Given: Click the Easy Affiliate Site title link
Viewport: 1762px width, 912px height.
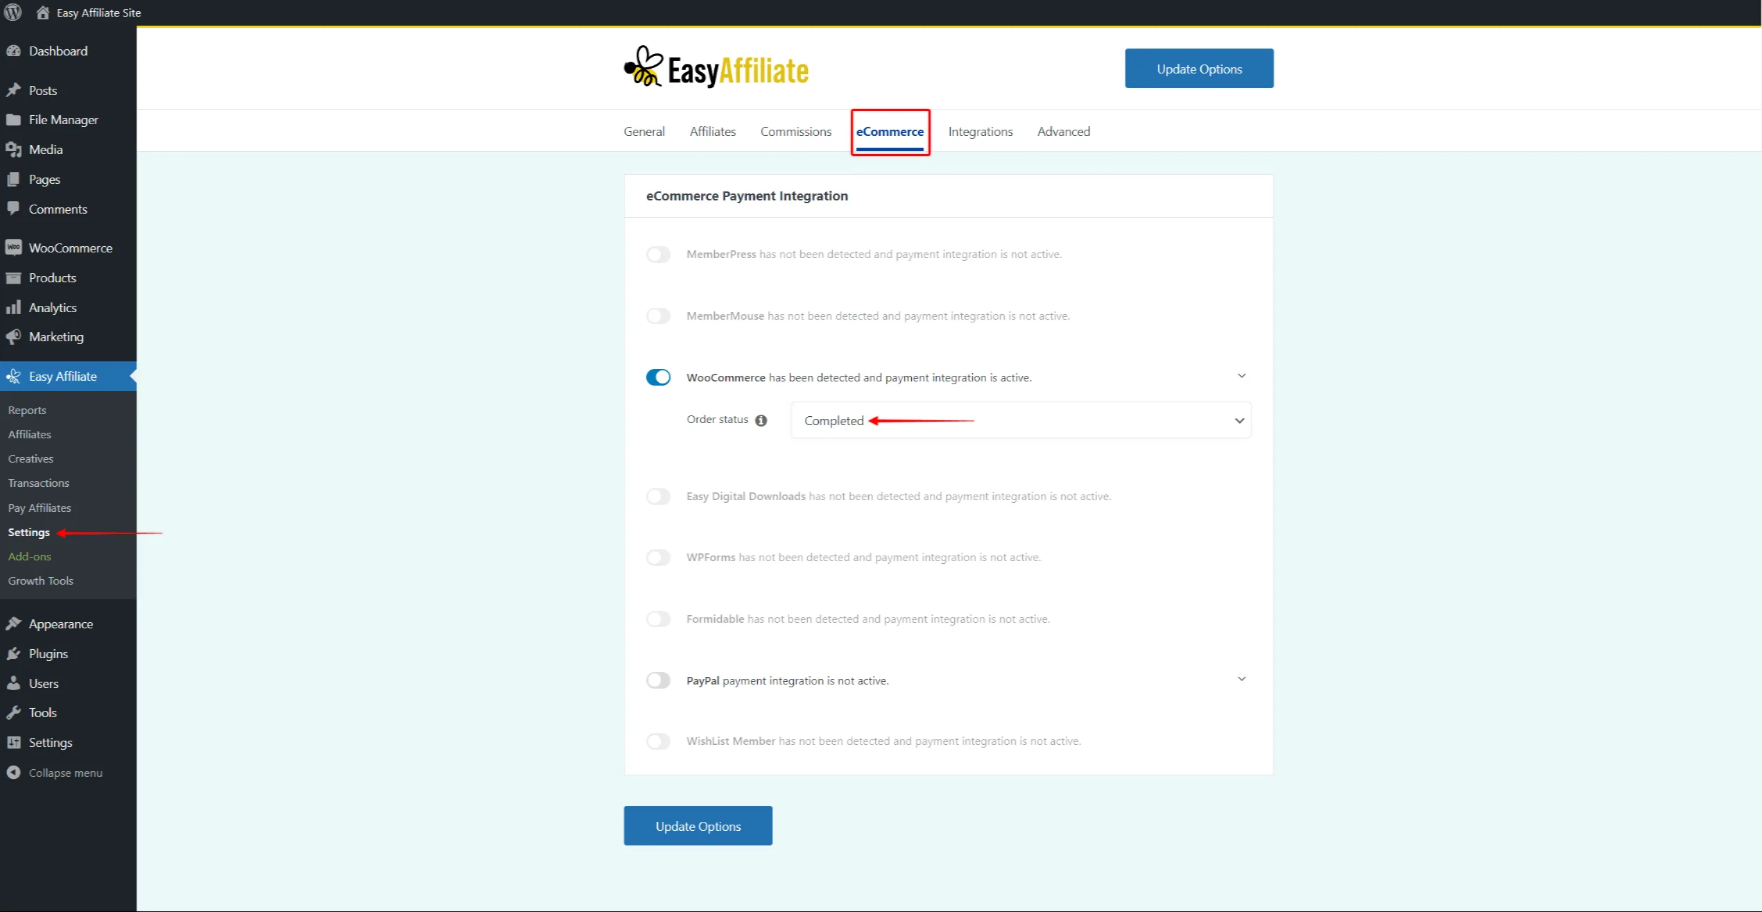Looking at the screenshot, I should (98, 12).
